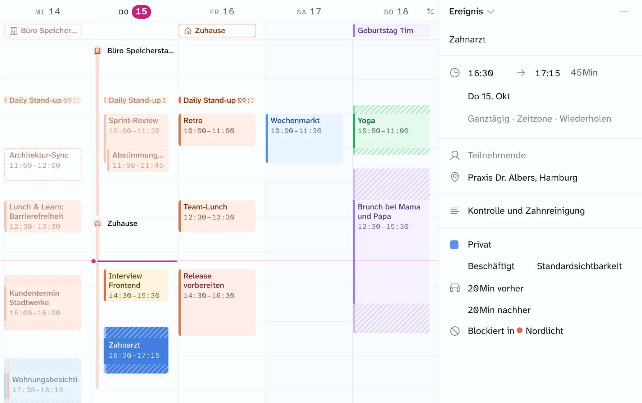Open the more options ellipsis menu
642x403 pixels.
click(624, 12)
